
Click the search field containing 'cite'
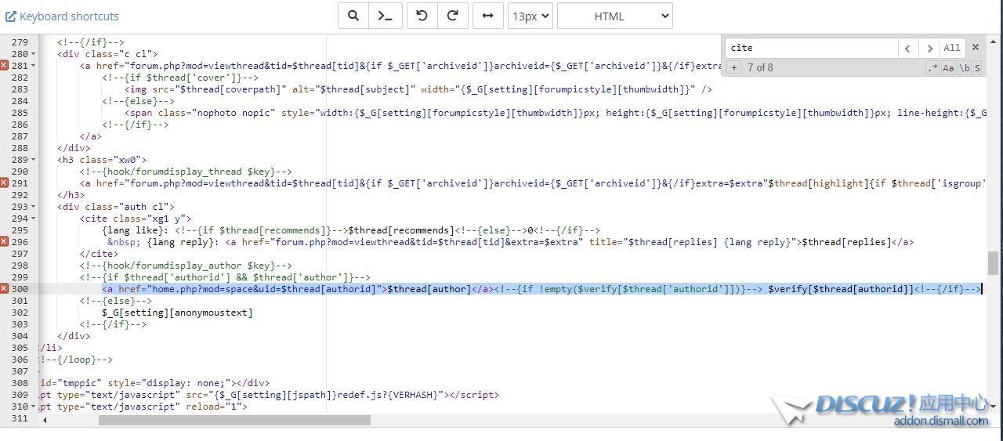tap(811, 48)
